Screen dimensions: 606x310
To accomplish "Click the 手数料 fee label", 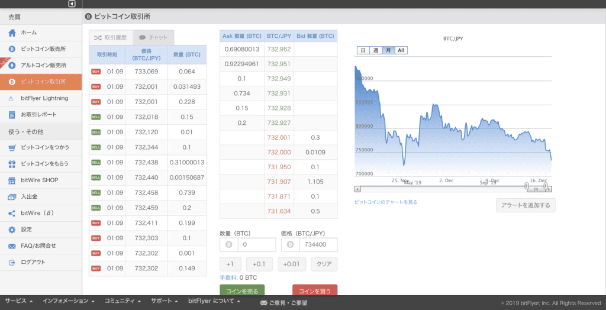I will [x=229, y=277].
